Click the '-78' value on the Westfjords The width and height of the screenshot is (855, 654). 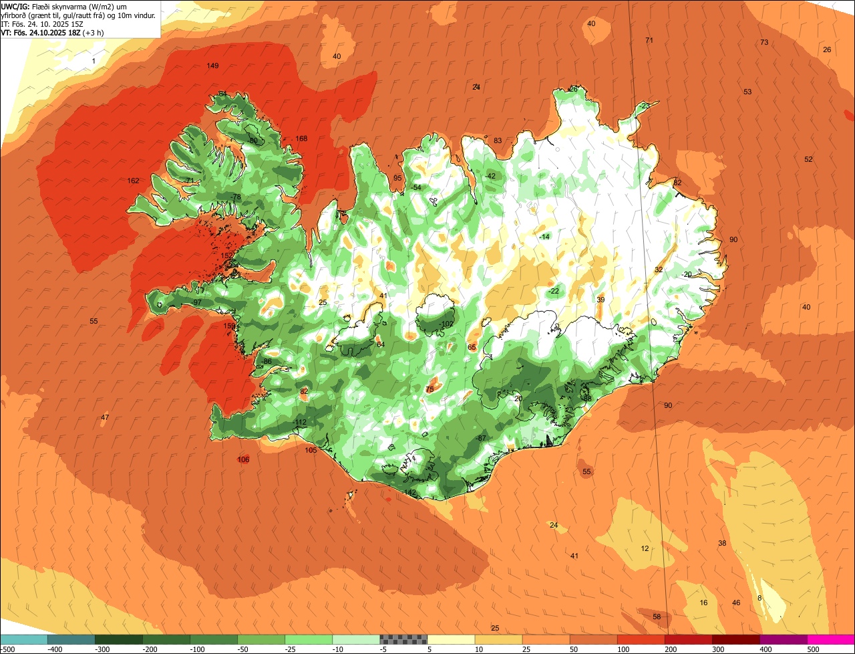235,197
